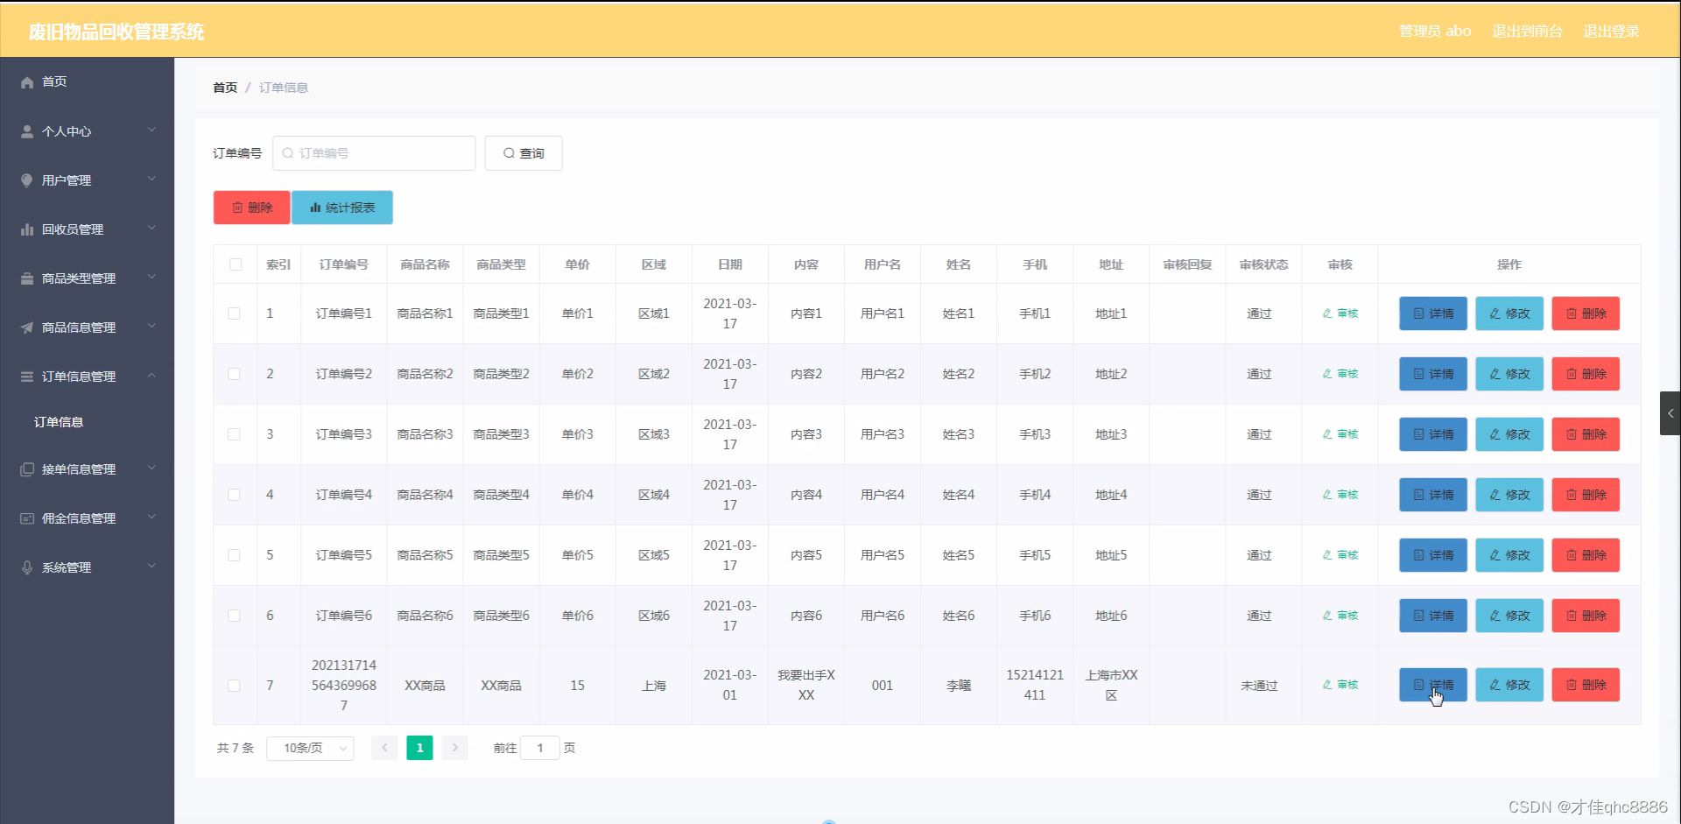Go to previous page arrow in pagination

[x=384, y=748]
